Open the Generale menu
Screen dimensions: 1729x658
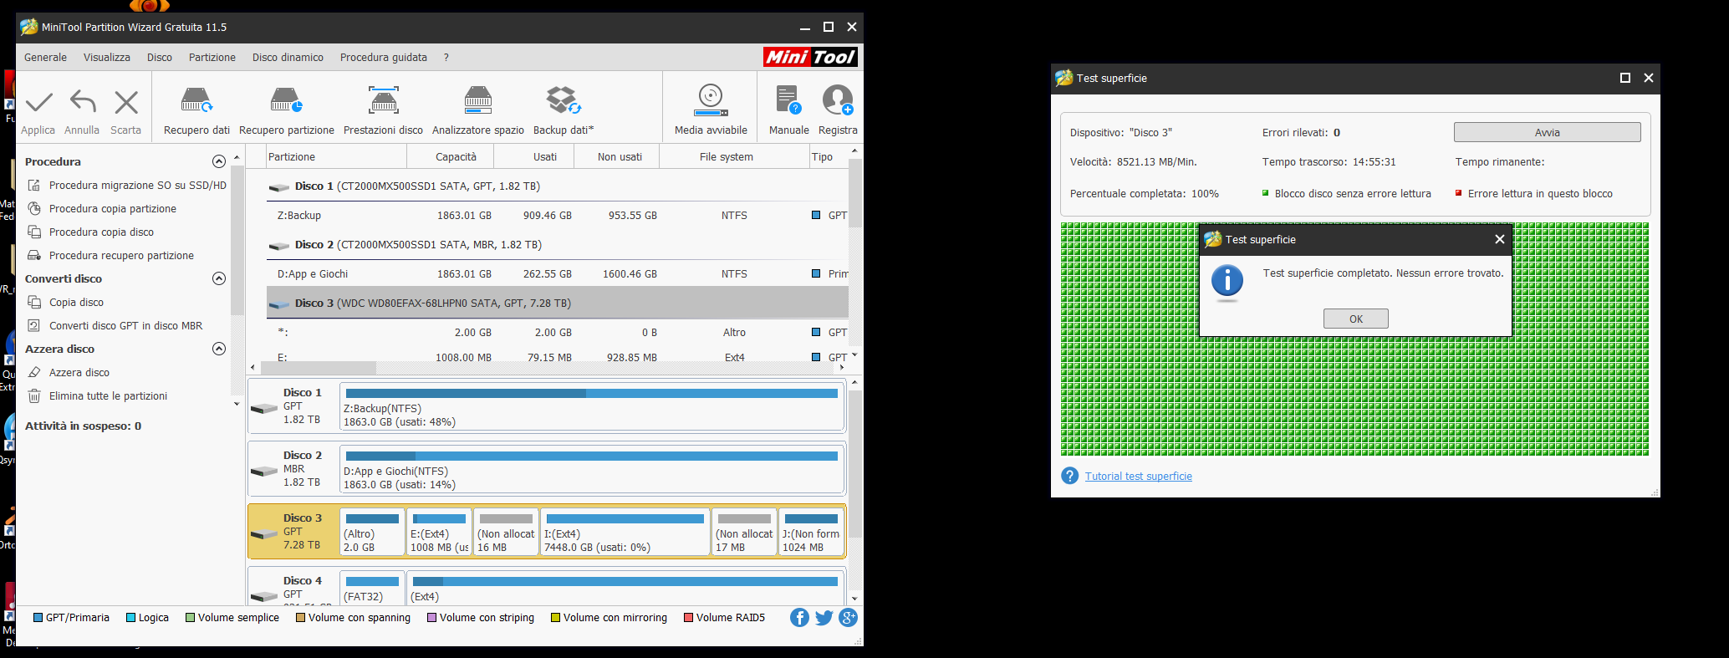[45, 58]
